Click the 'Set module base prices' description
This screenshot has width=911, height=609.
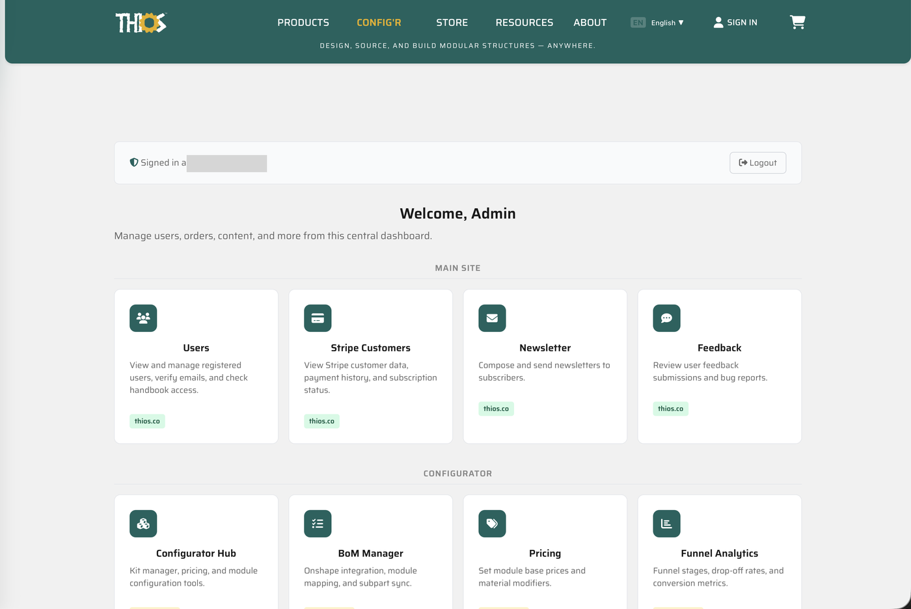pyautogui.click(x=532, y=577)
